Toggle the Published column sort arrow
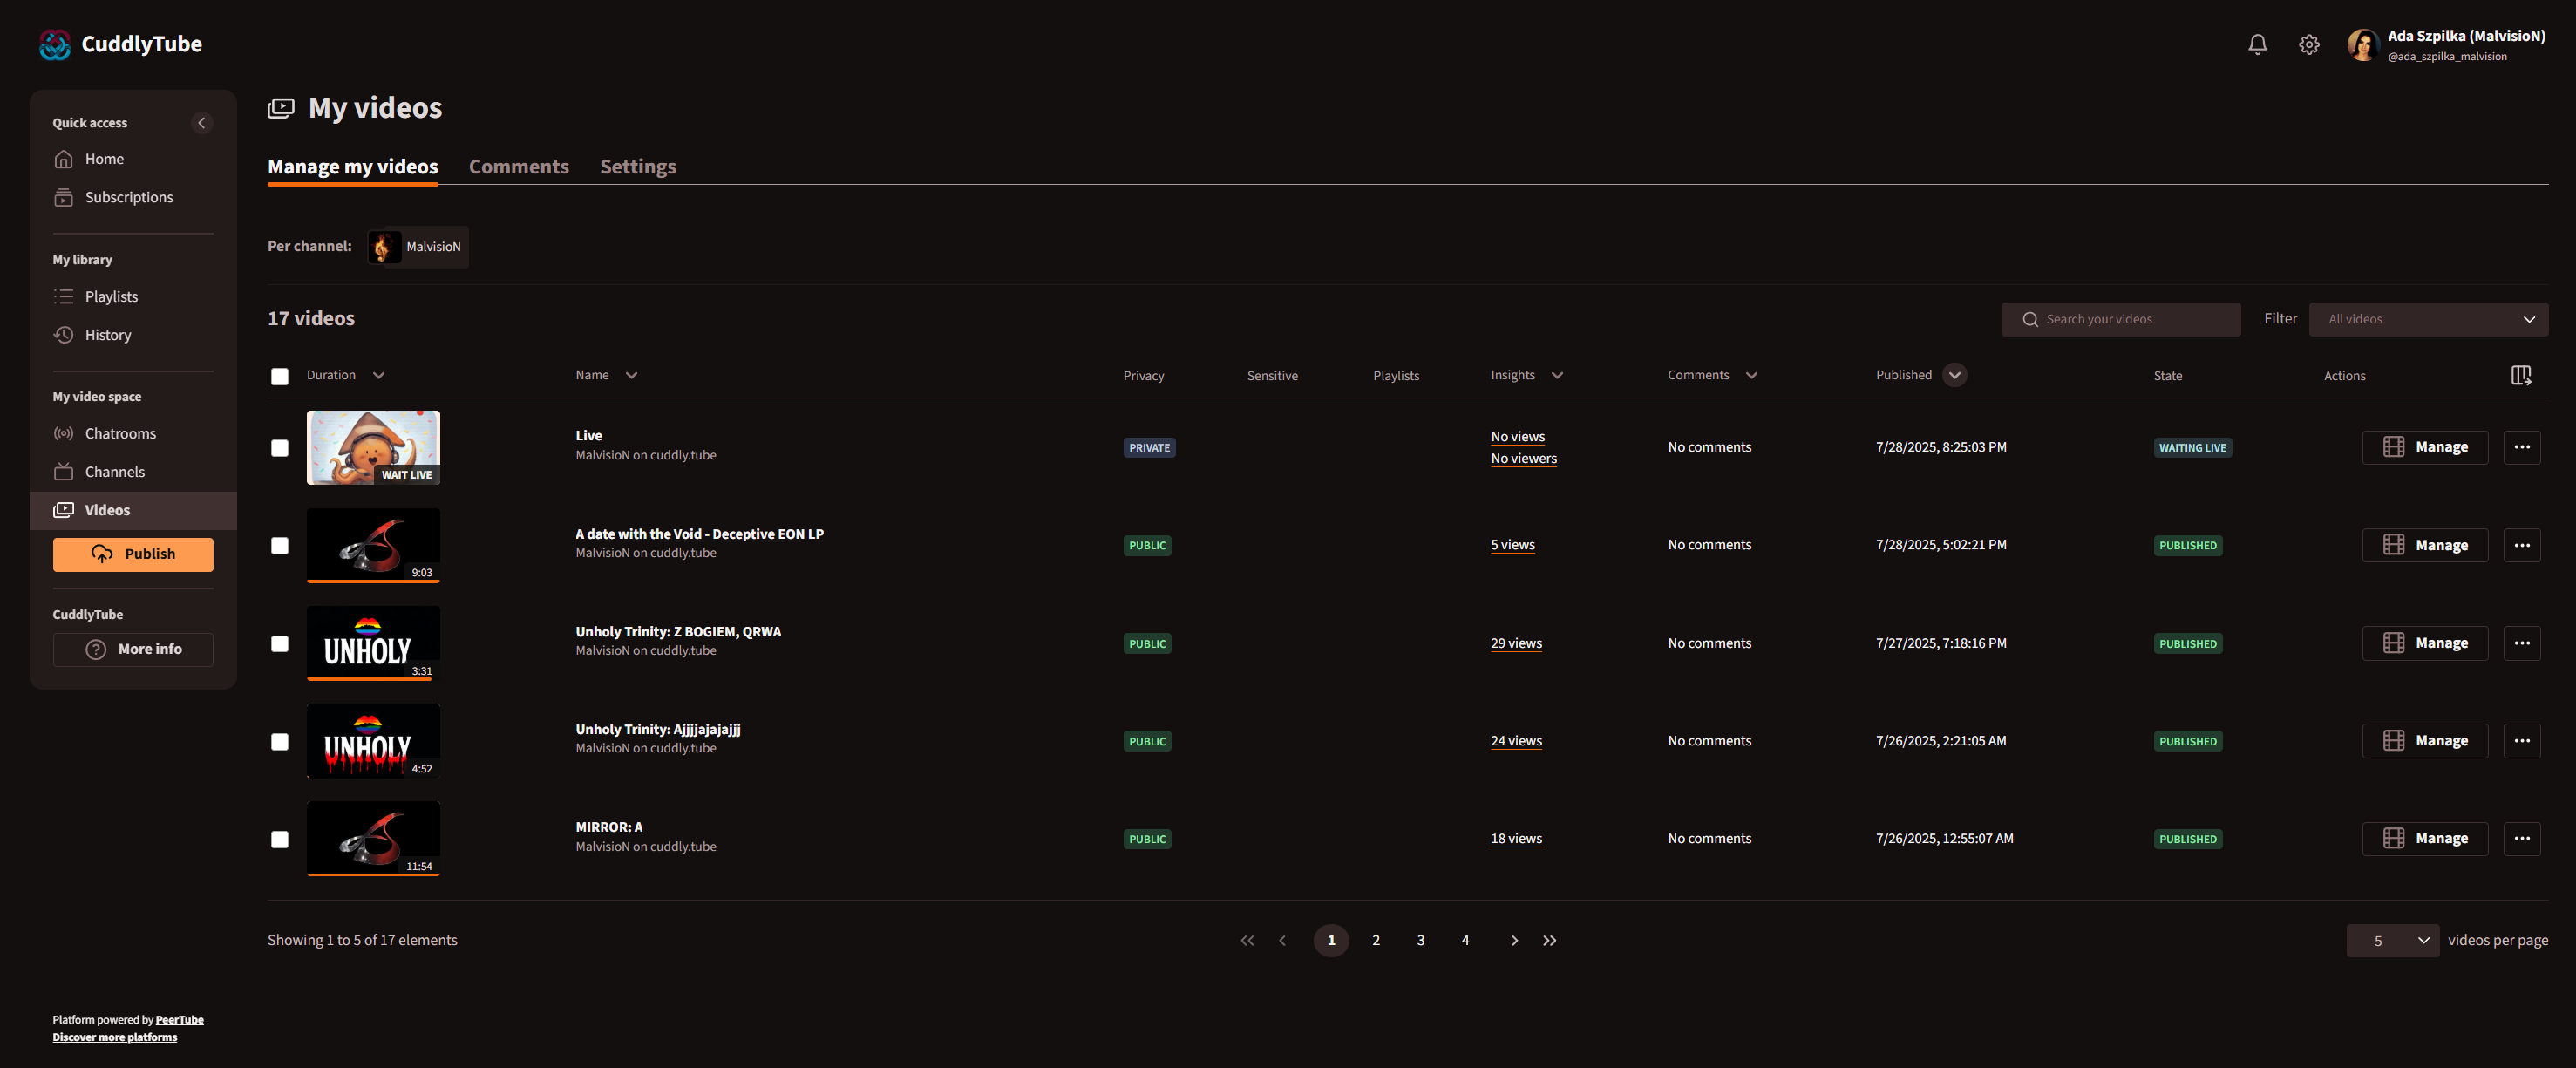The image size is (2576, 1068). point(1954,375)
